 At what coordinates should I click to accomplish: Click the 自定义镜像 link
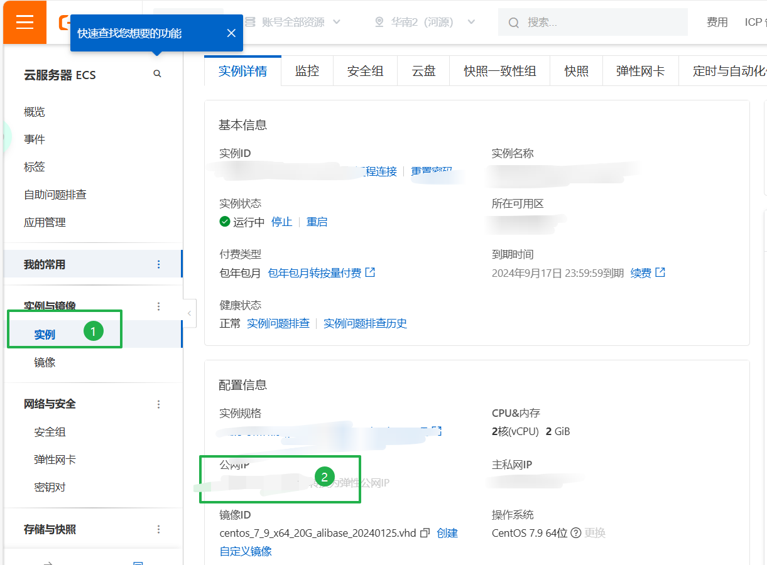point(246,551)
